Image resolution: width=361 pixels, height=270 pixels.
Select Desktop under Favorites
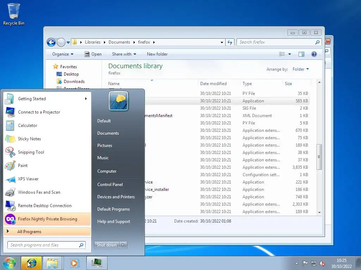tap(71, 74)
